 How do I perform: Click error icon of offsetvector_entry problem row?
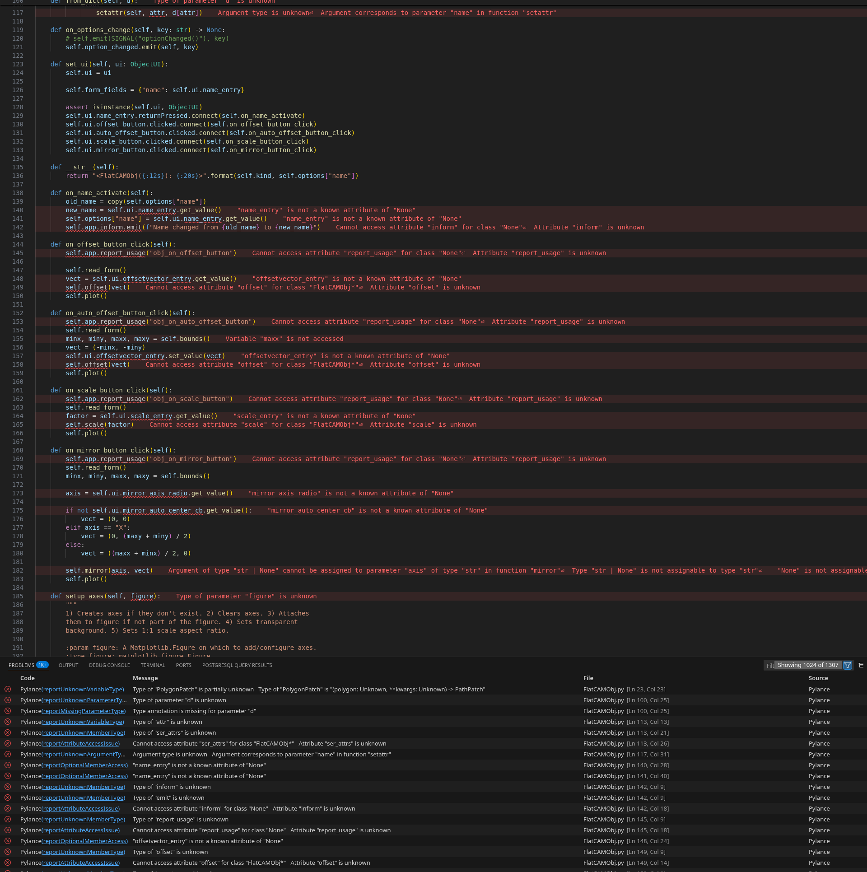(x=8, y=841)
